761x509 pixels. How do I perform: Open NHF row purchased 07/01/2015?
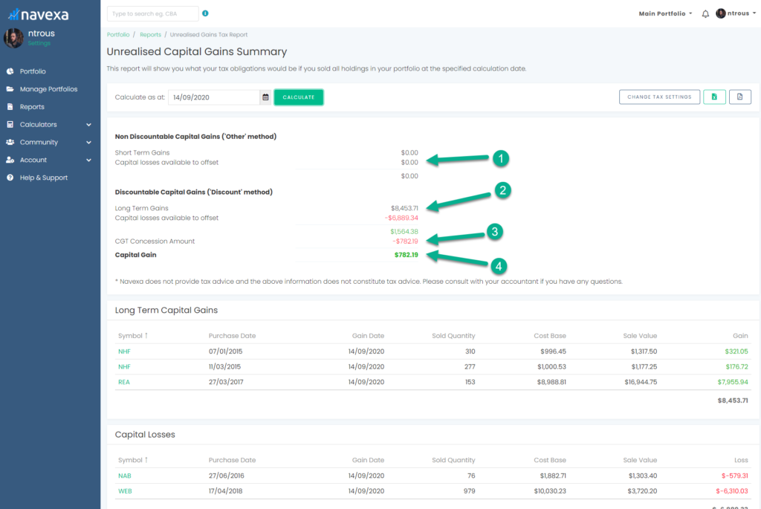433,351
